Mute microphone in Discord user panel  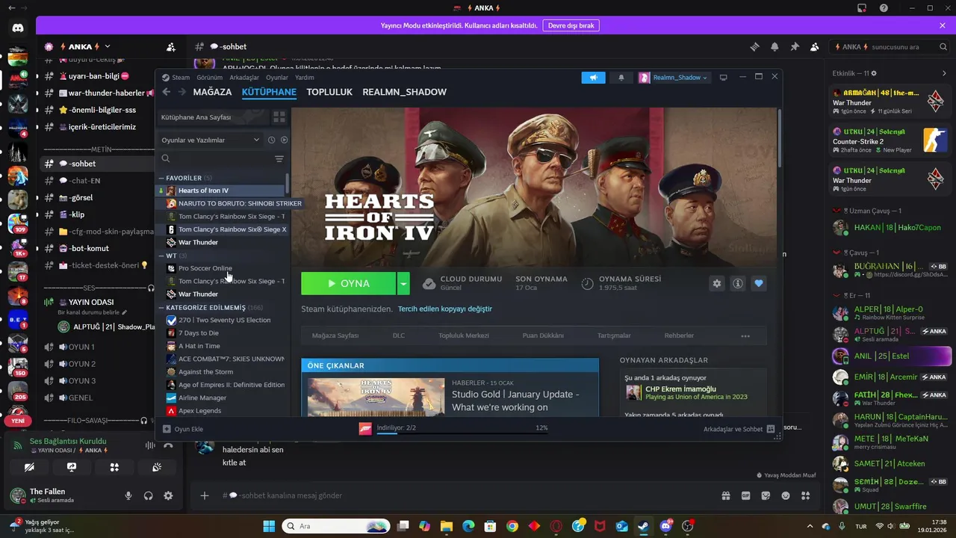(x=128, y=495)
